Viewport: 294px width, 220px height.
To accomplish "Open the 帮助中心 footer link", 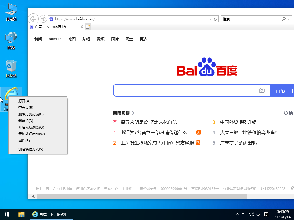I will [x=111, y=188].
